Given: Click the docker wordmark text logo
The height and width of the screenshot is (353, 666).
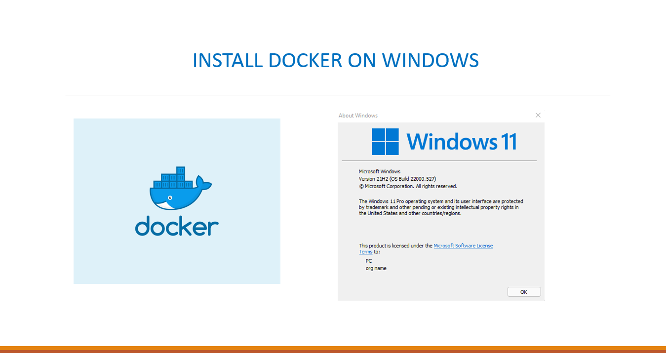Looking at the screenshot, I should point(176,227).
